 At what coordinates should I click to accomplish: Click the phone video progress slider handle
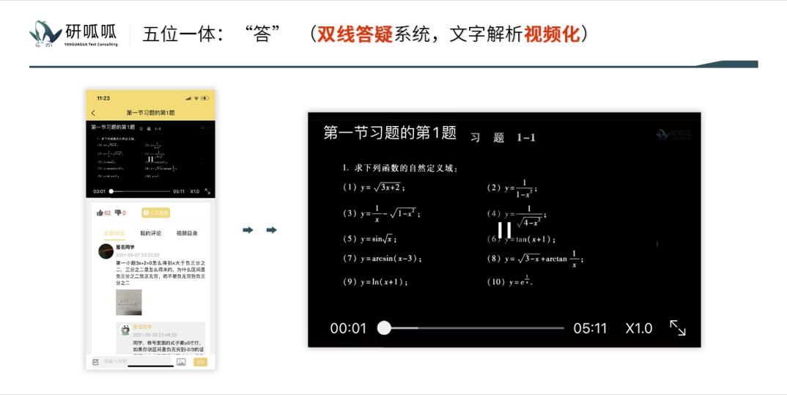click(x=111, y=191)
